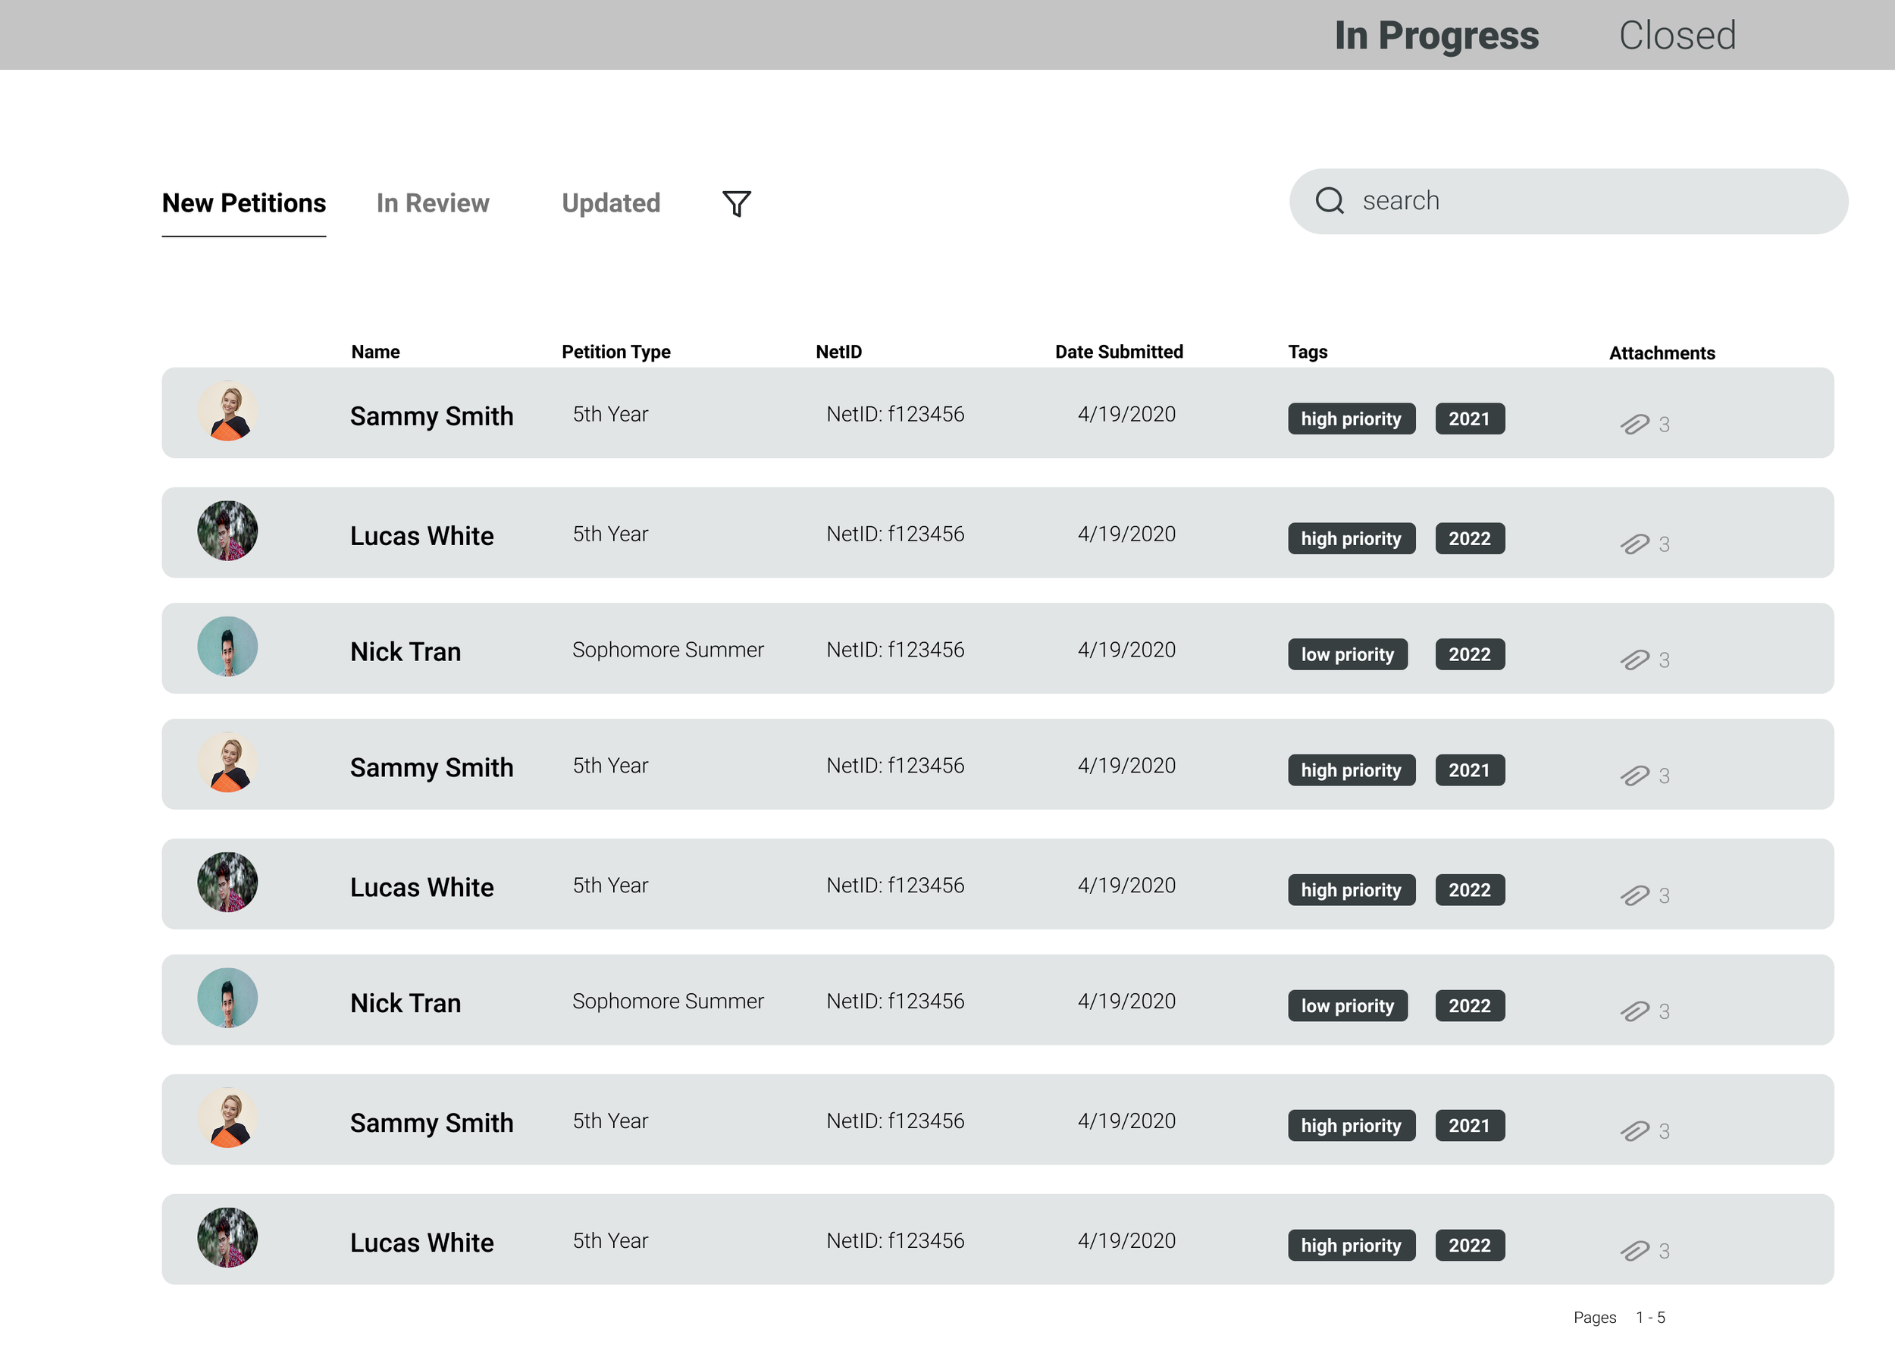Open the Updated tab
Viewport: 1895px width, 1348px height.
pyautogui.click(x=611, y=203)
